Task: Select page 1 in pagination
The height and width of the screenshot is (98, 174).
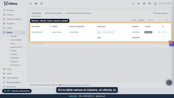Action: 163,44
